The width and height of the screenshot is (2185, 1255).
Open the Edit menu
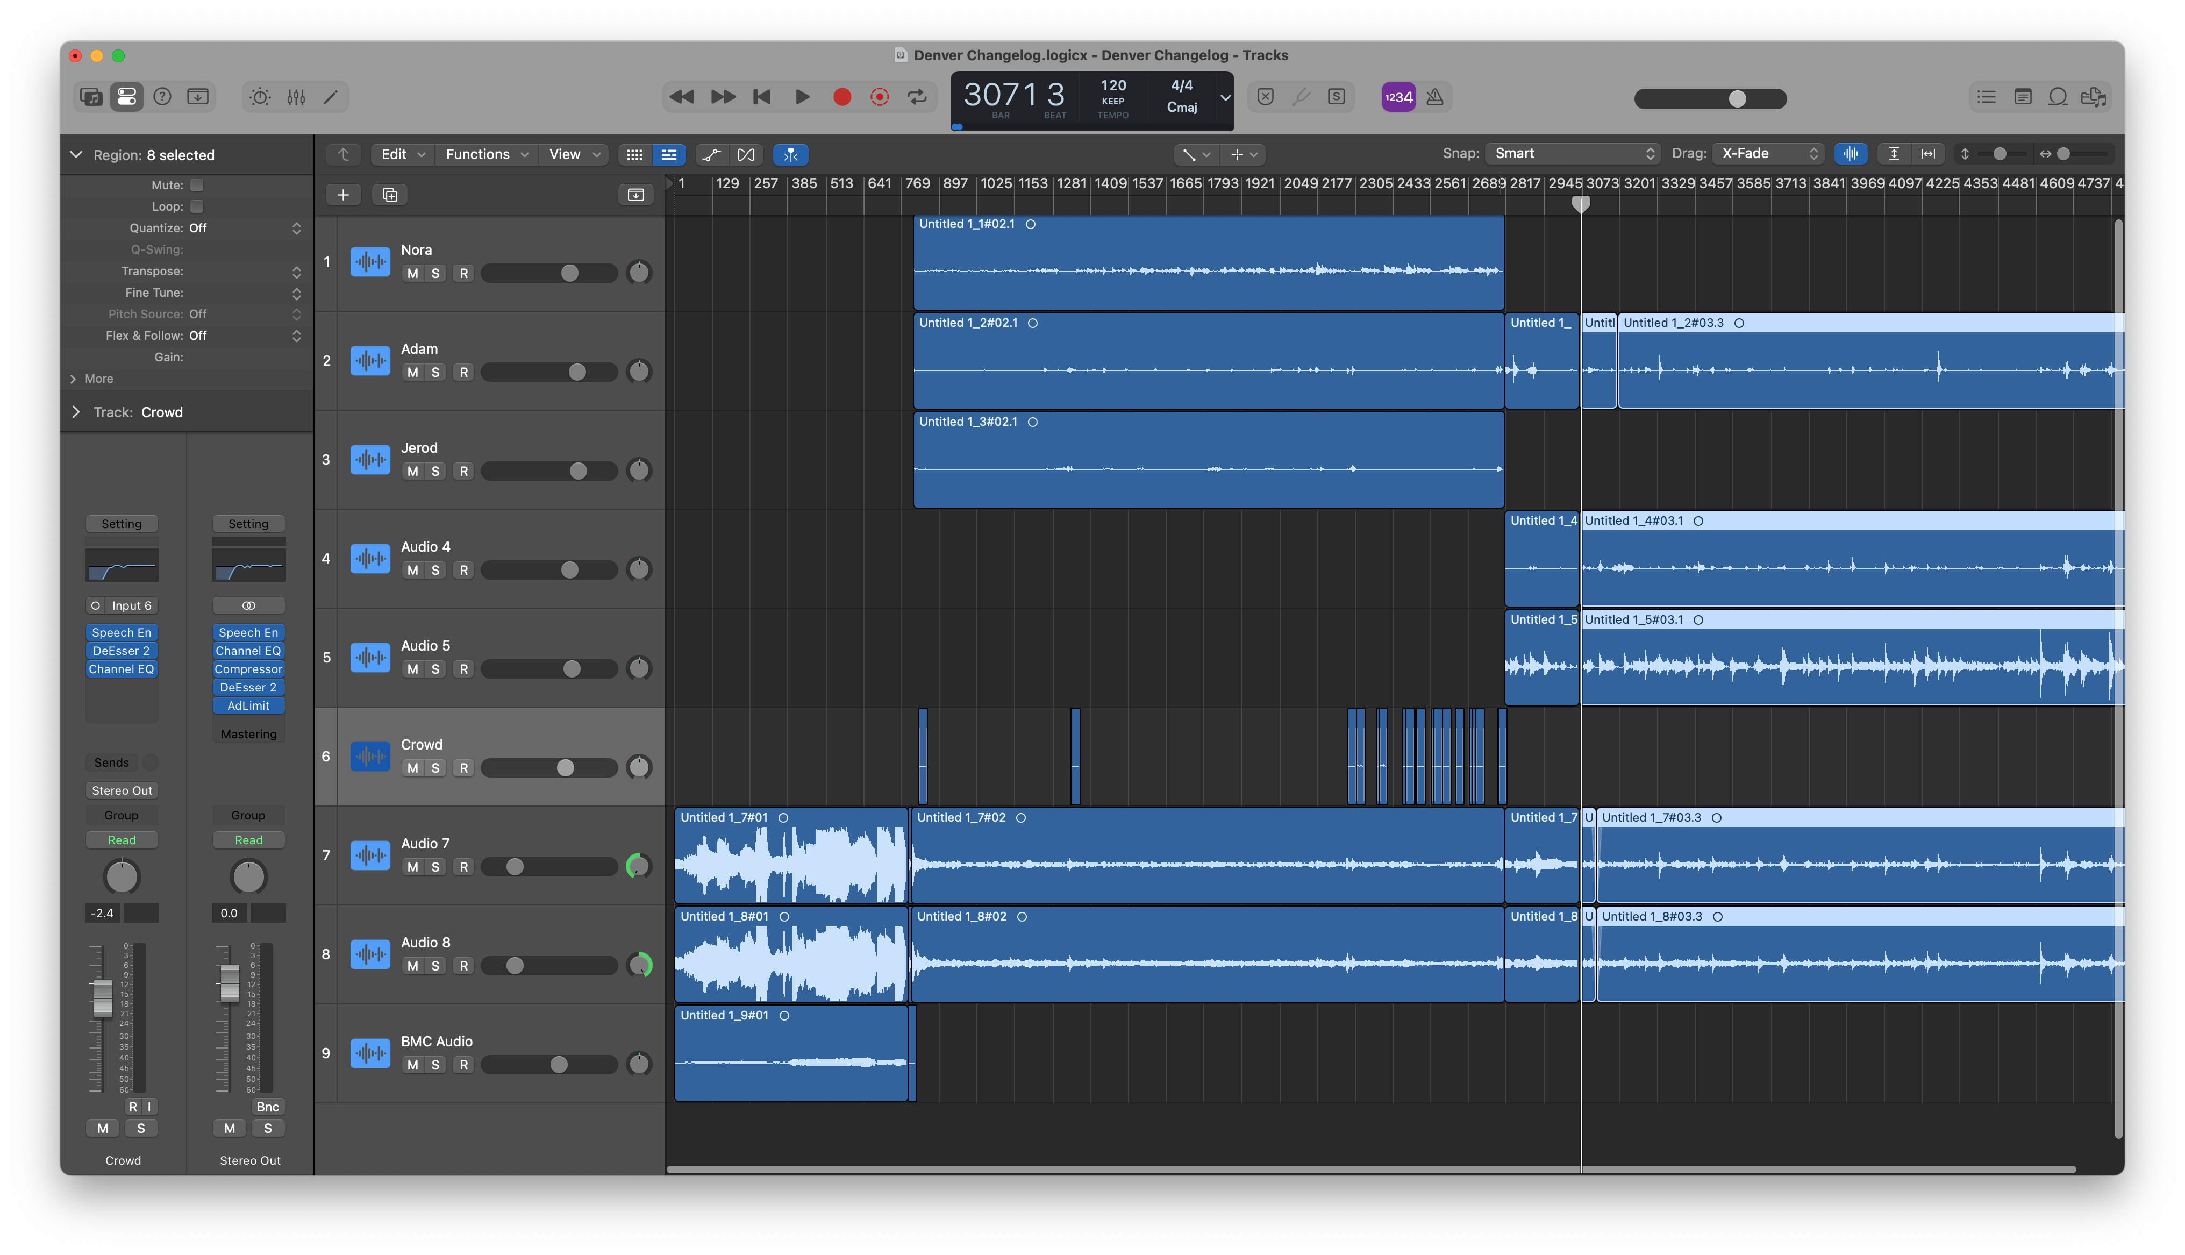pos(402,154)
